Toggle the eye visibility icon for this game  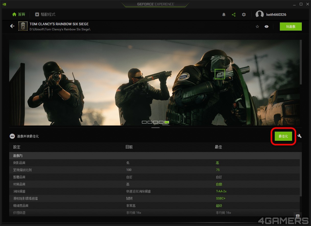(267, 27)
